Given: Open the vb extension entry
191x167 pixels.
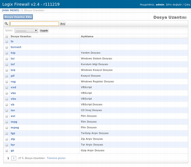Looking at the screenshot, I should click(x=13, y=104).
